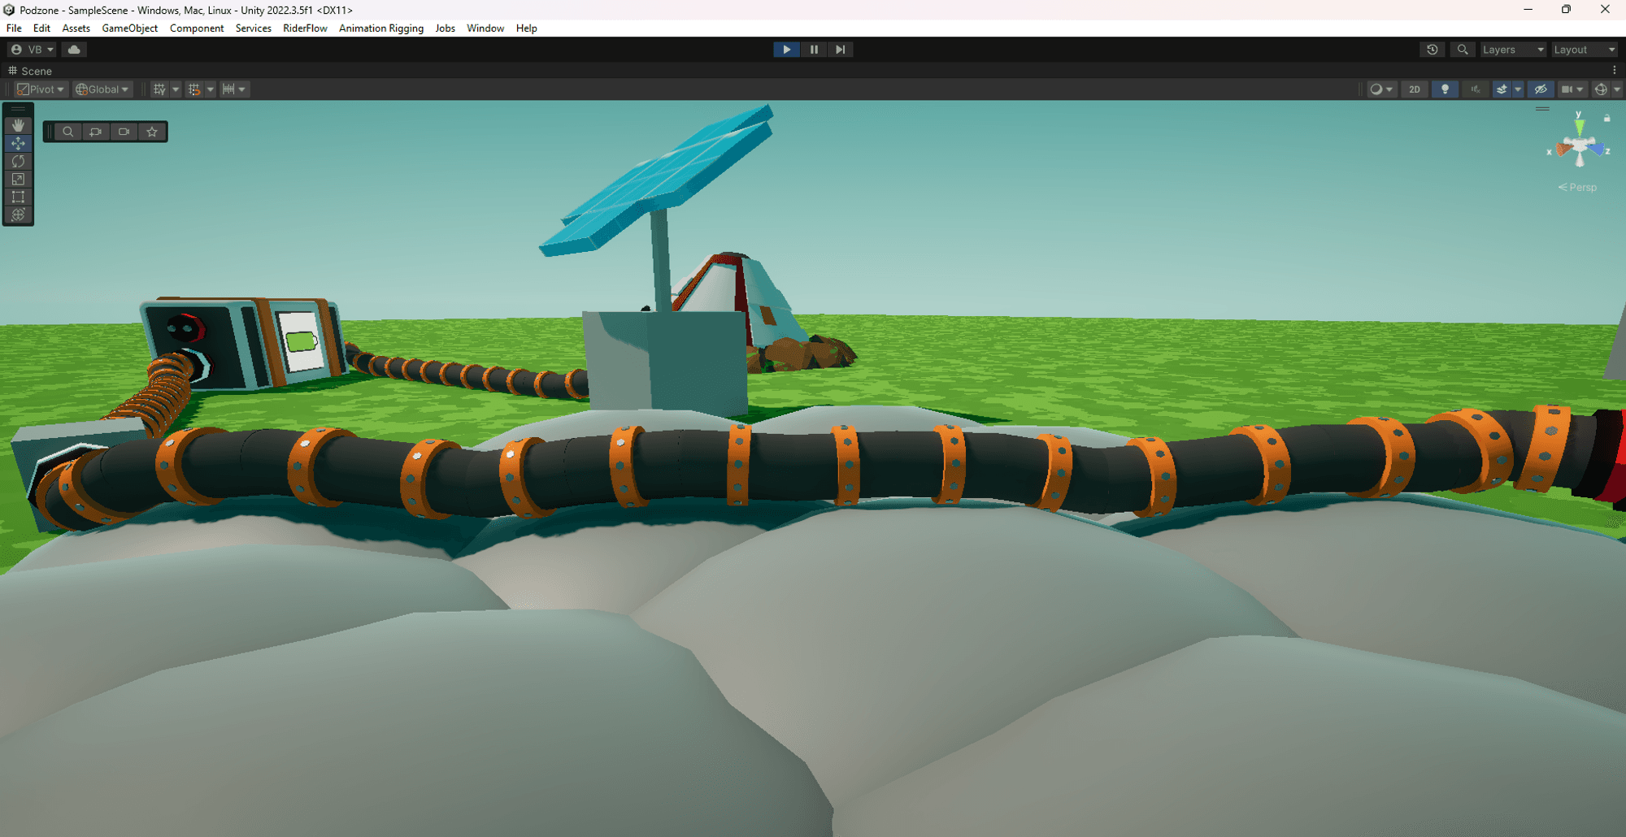
Task: Open the Layout dropdown
Action: tap(1585, 50)
